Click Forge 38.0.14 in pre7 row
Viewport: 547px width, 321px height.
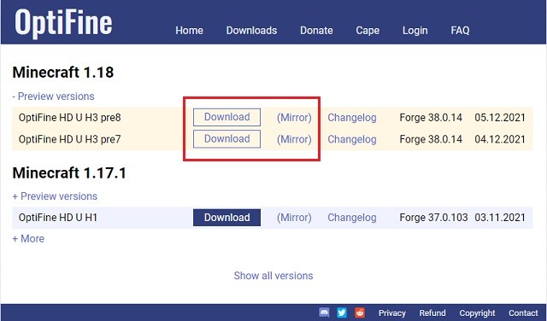(431, 139)
